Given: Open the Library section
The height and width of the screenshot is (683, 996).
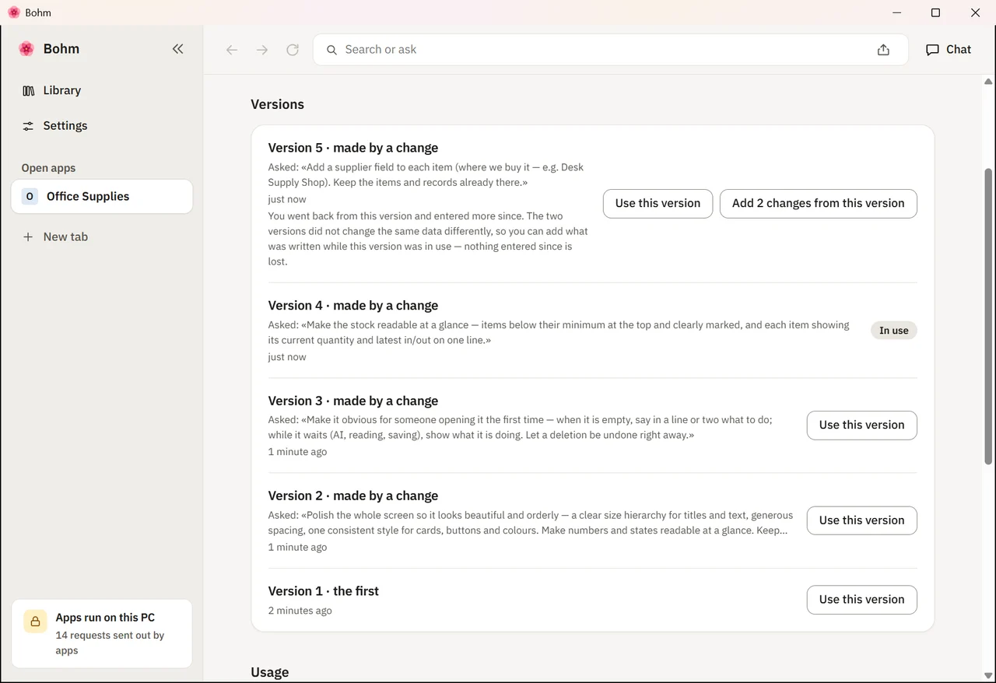Looking at the screenshot, I should [x=51, y=90].
